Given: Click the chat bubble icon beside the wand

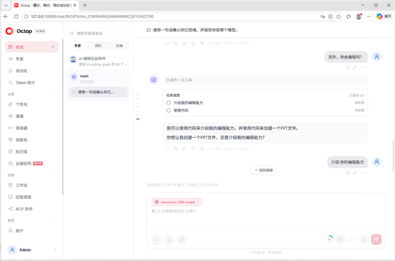Looking at the screenshot, I should tap(341, 239).
